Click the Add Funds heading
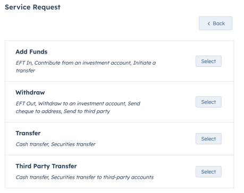244x193 pixels. (31, 52)
